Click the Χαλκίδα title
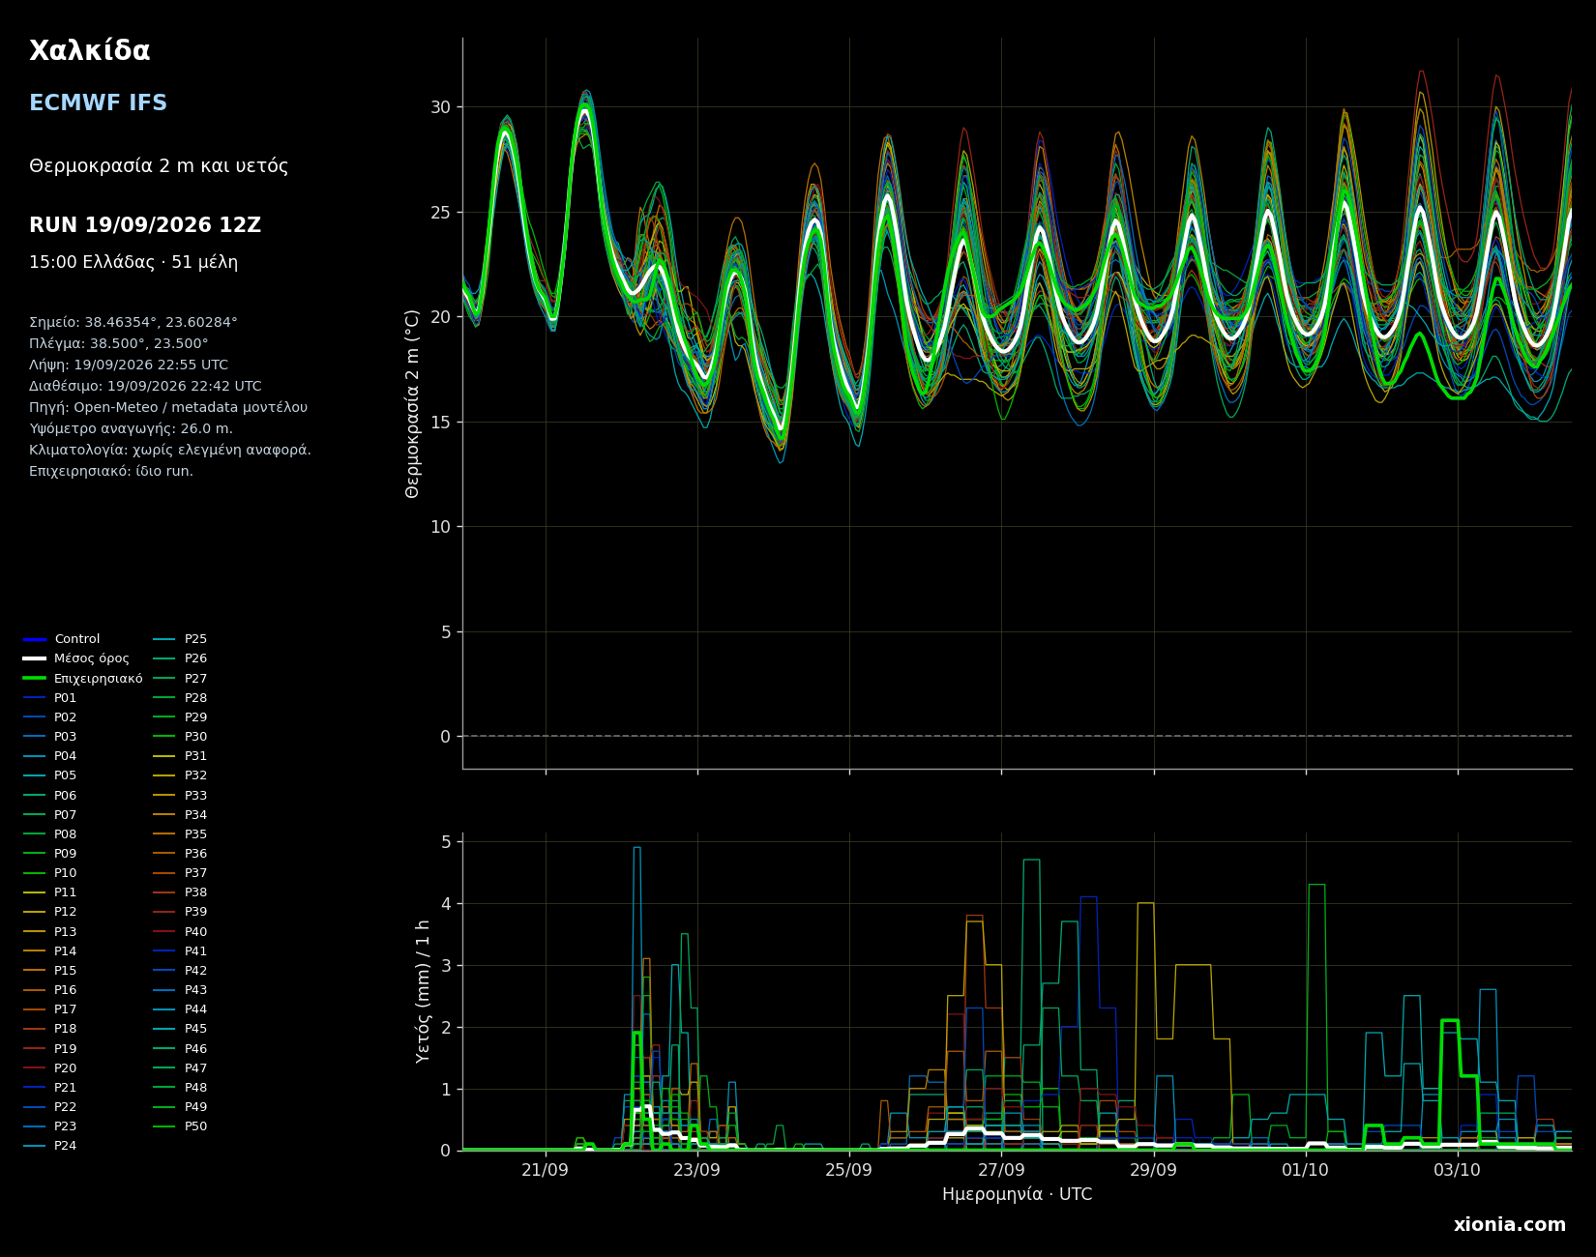Screen dimensions: 1596x1257 pos(90,51)
